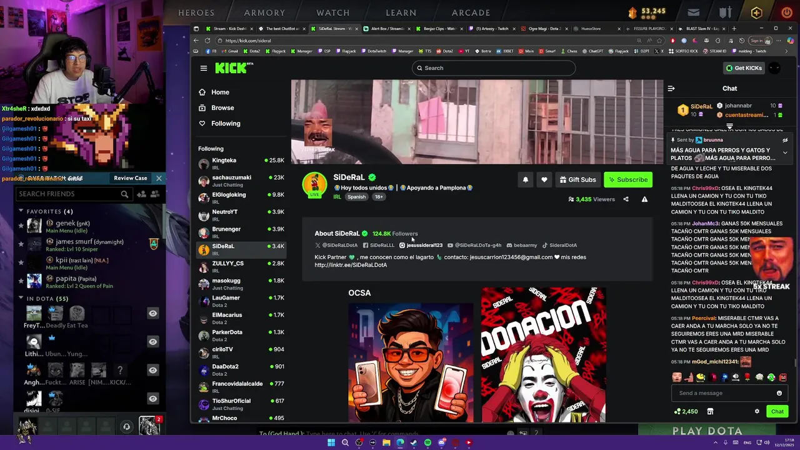Open the ARMORY menu in Dota
This screenshot has width=800, height=450.
[264, 12]
